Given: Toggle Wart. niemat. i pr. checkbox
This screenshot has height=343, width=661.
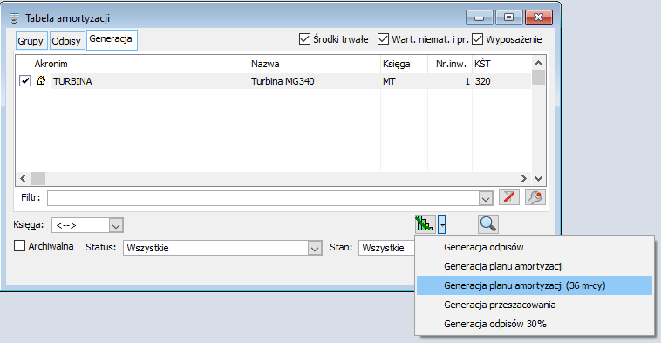Looking at the screenshot, I should click(383, 39).
